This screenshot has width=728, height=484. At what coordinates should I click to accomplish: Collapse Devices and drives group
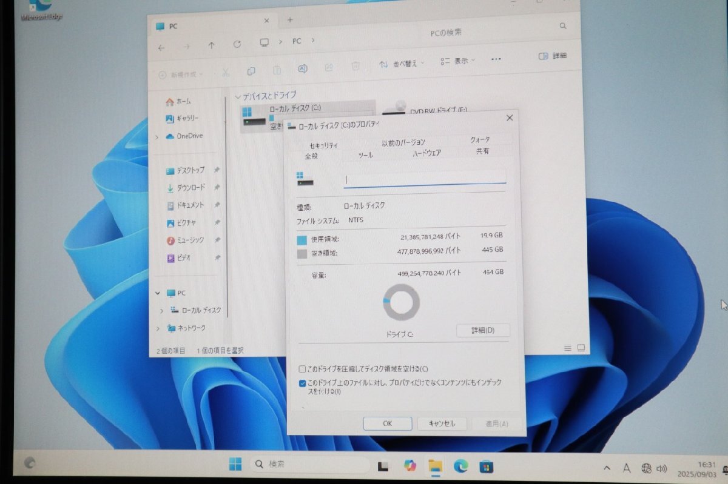[x=238, y=97]
